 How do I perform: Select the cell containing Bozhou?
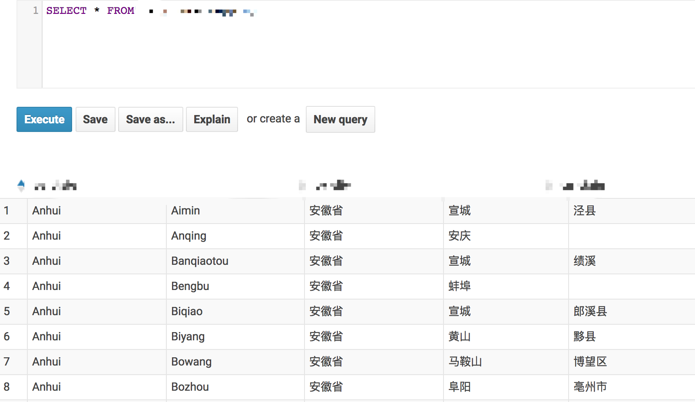190,387
